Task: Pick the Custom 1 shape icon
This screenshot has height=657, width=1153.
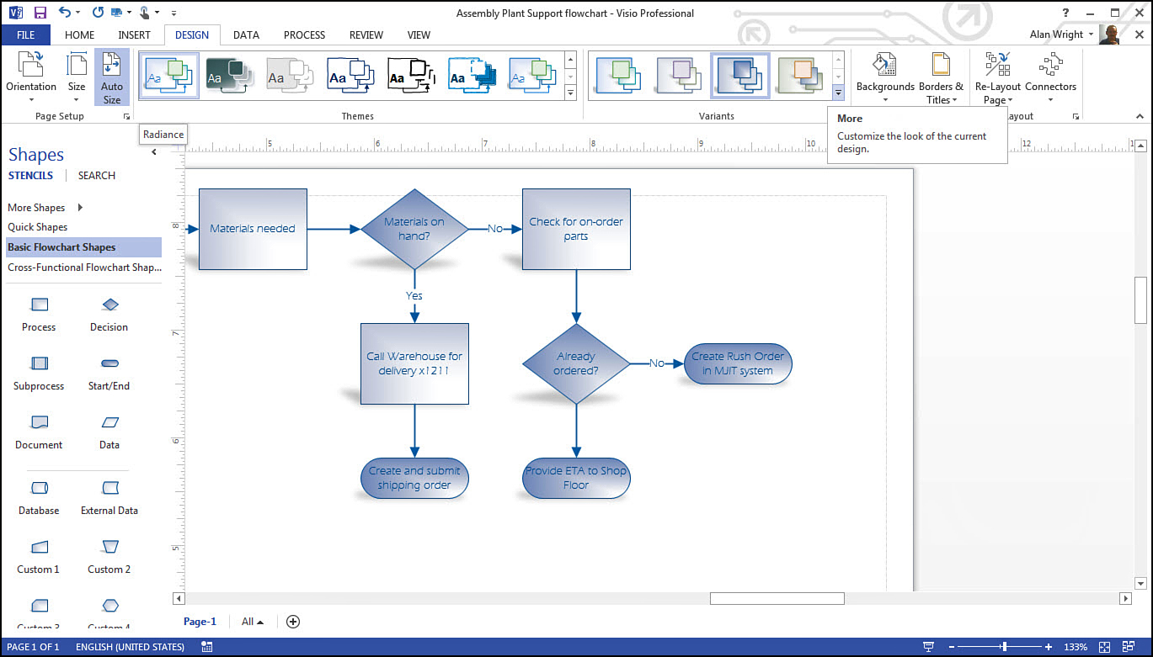Action: [39, 547]
